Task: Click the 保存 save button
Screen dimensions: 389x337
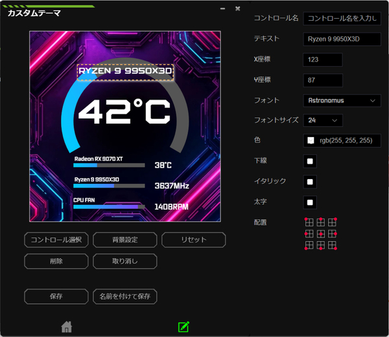Action: [x=56, y=296]
